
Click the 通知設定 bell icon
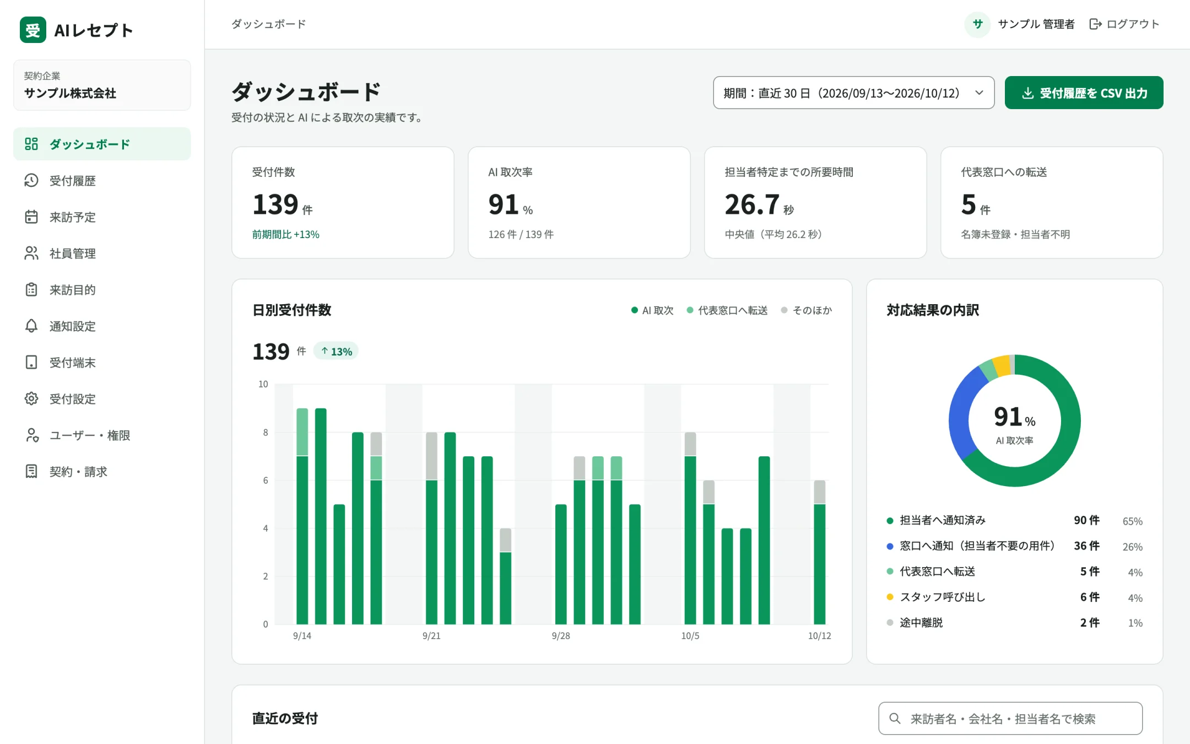[31, 326]
